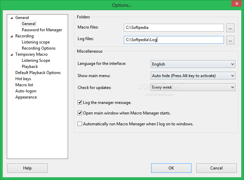
Task: Open the Check for updates dropdown
Action: click(x=193, y=87)
